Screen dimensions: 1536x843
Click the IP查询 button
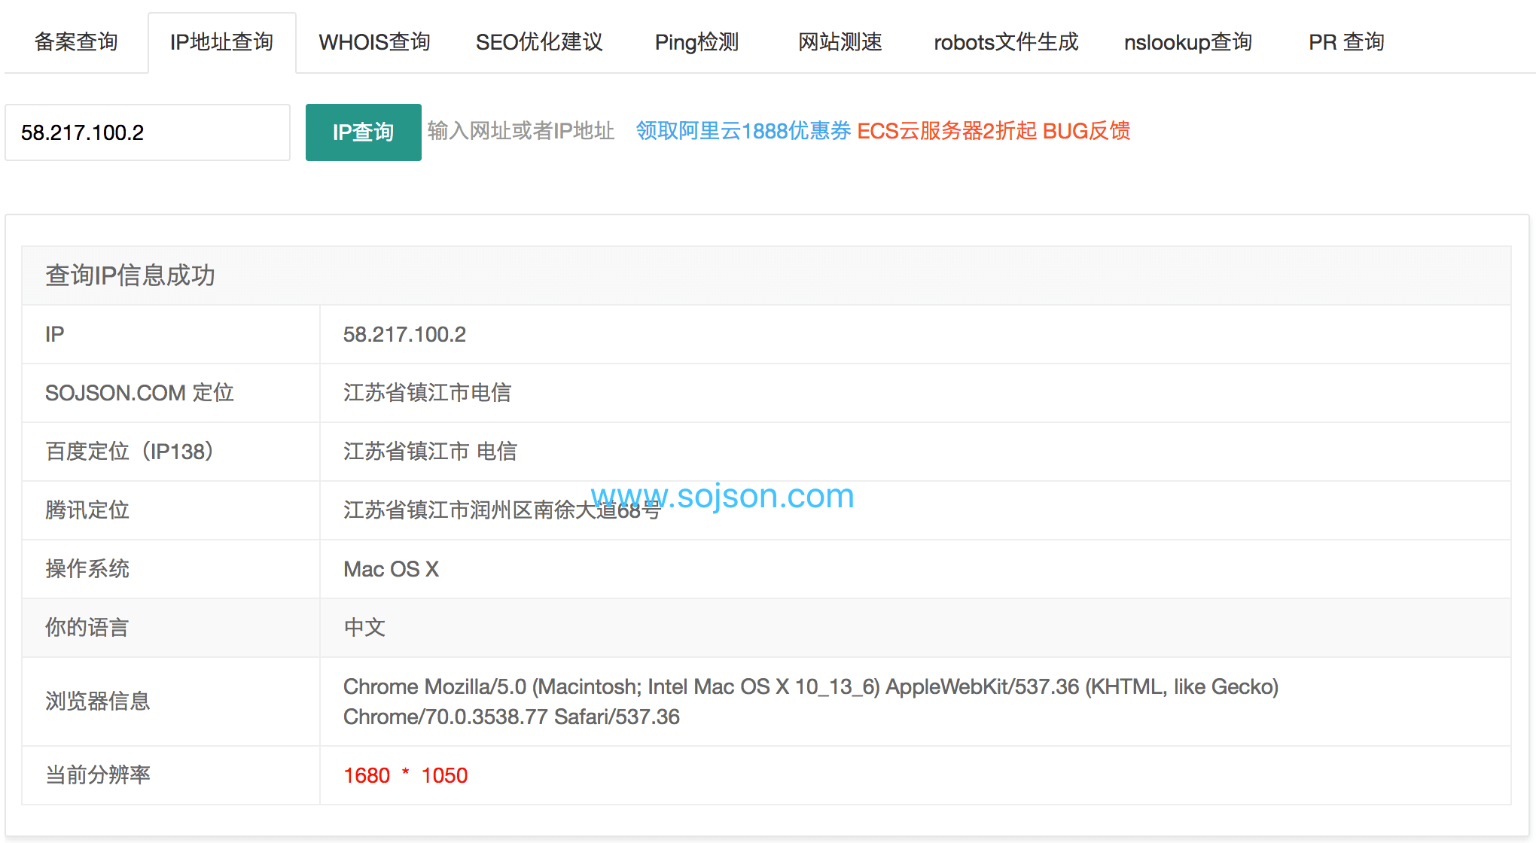coord(363,132)
